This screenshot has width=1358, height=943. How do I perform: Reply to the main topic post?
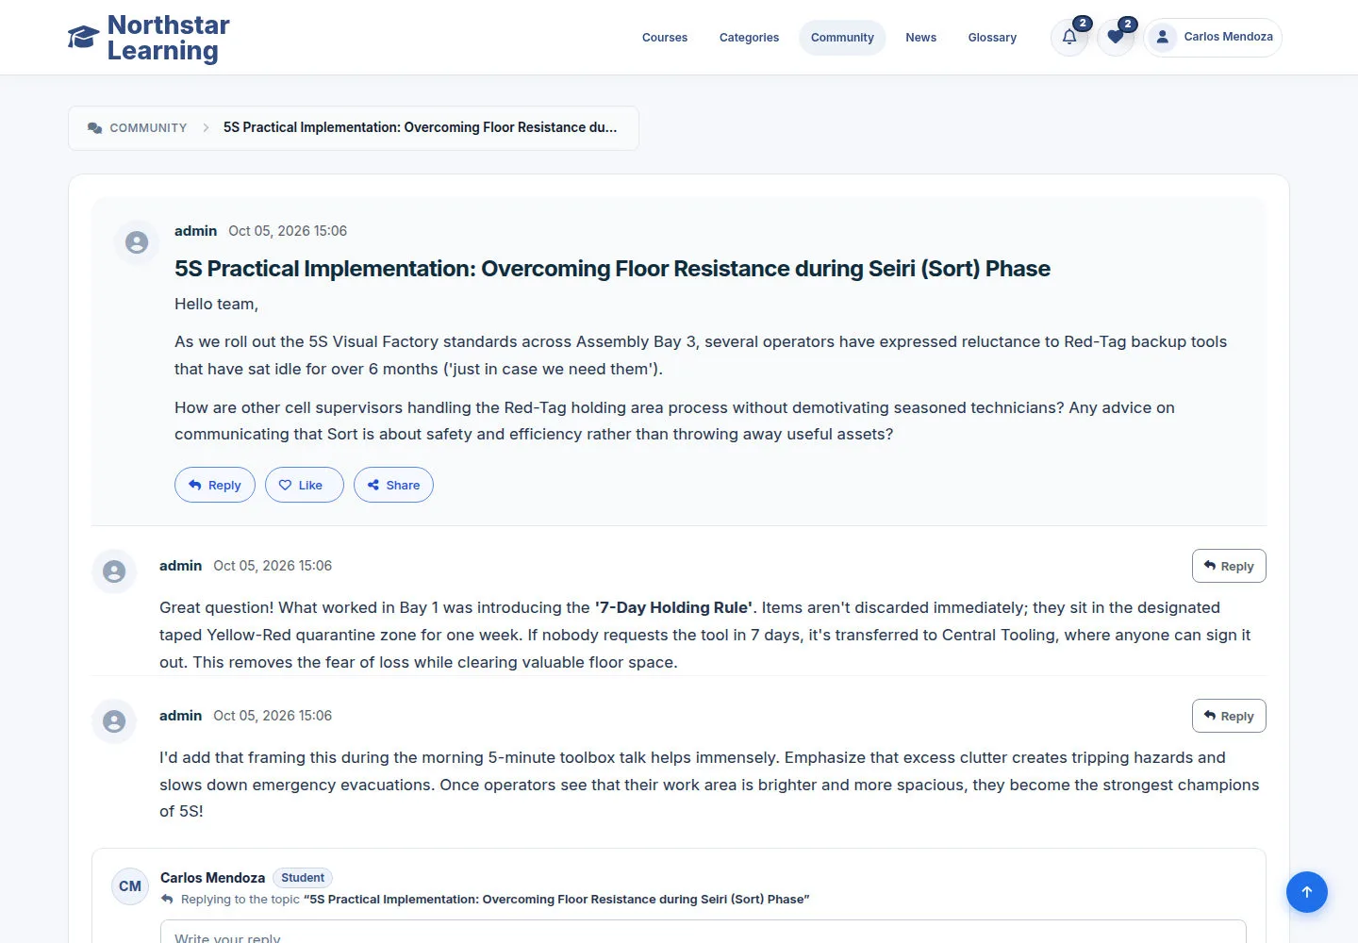(215, 485)
